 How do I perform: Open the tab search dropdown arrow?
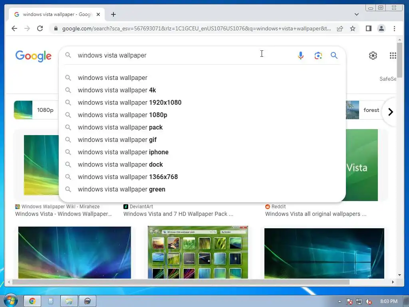[x=357, y=14]
